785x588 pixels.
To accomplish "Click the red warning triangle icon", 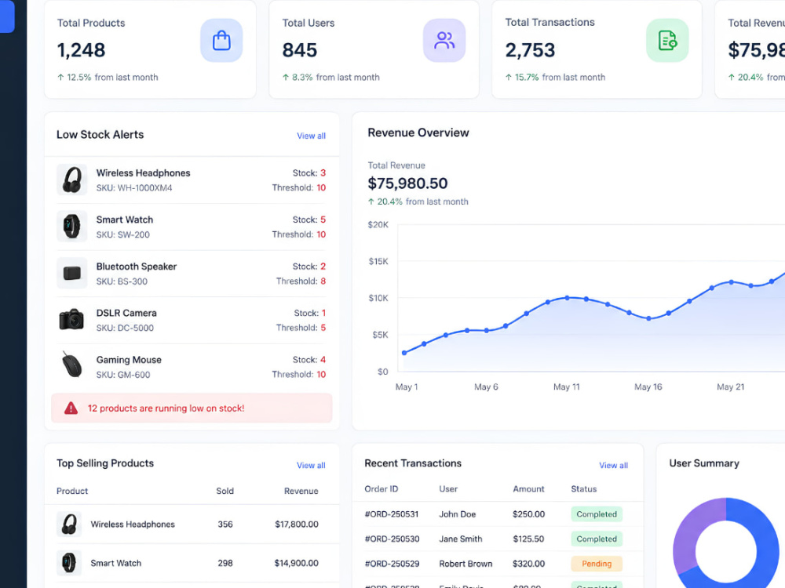I will pos(71,408).
